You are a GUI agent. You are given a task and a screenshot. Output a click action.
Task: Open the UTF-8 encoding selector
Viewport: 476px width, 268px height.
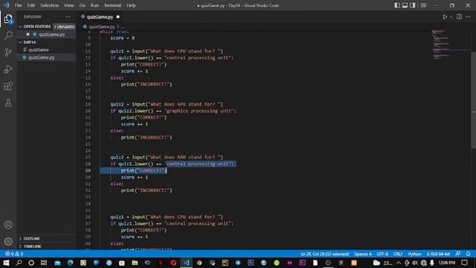382,254
